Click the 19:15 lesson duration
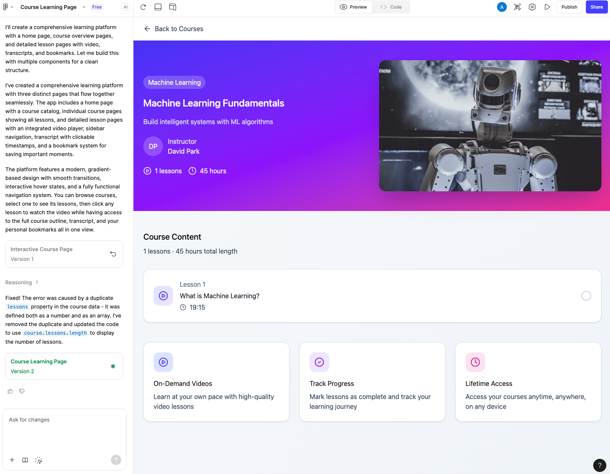610x474 pixels. coord(197,307)
